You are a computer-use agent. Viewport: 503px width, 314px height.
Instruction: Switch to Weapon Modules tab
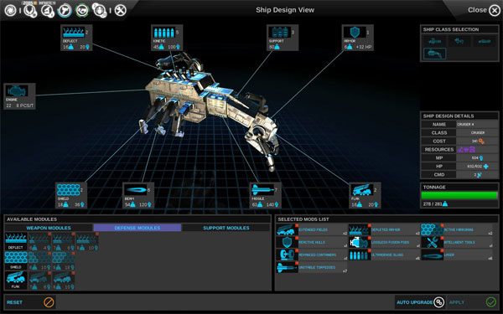pos(49,228)
